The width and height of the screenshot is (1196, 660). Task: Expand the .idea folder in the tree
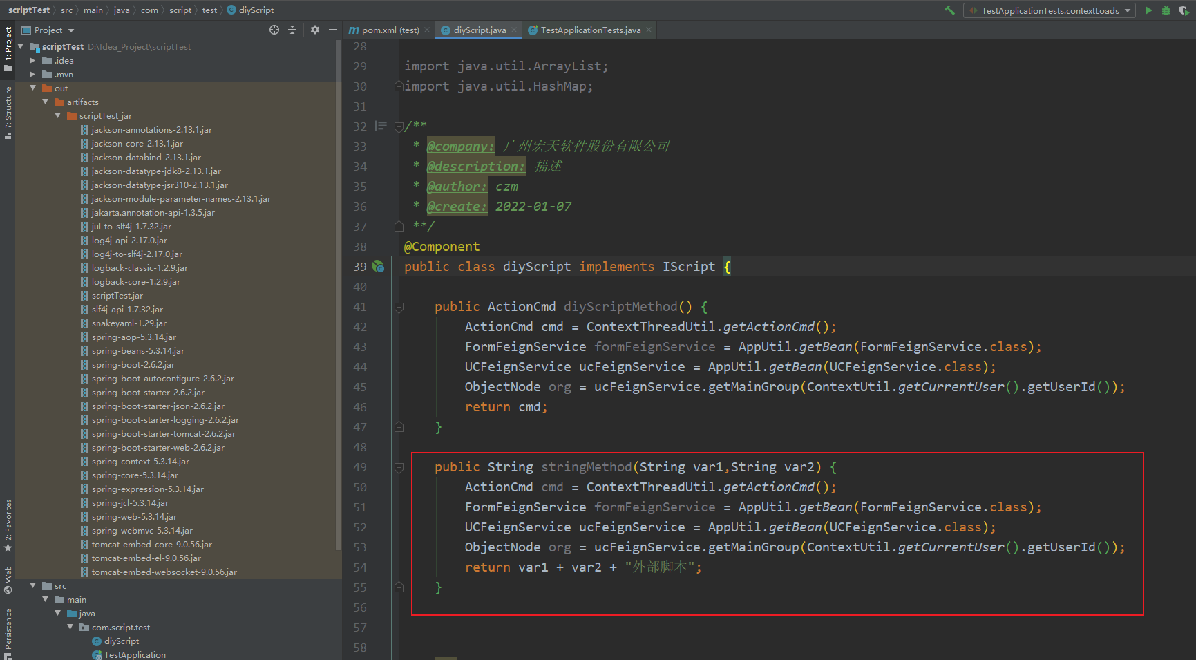[32, 61]
